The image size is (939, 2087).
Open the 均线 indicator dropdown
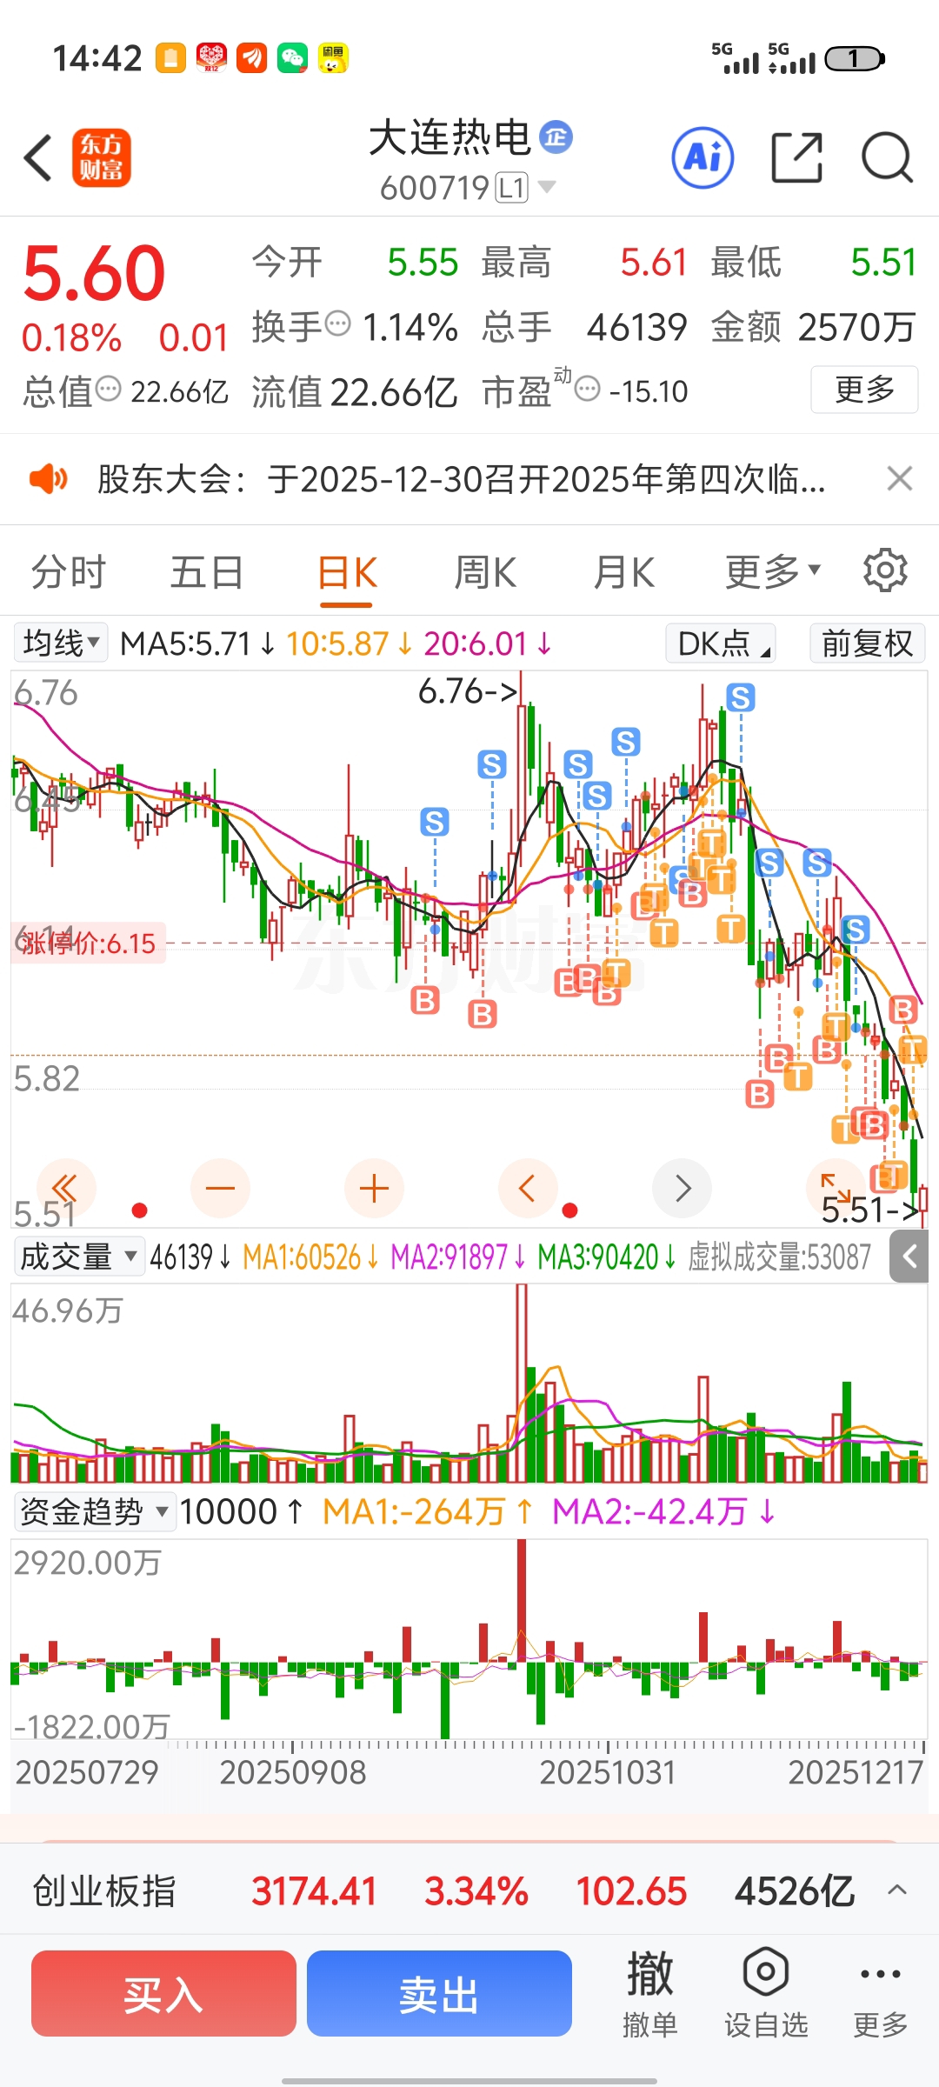(61, 643)
